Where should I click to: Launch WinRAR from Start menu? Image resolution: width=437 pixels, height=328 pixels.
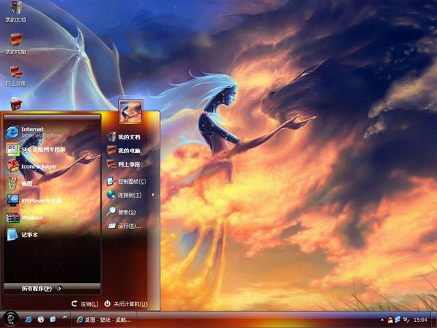coord(53,217)
